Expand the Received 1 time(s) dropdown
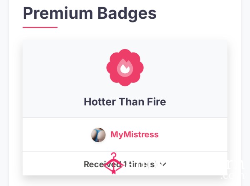The height and width of the screenshot is (186, 250). point(125,164)
